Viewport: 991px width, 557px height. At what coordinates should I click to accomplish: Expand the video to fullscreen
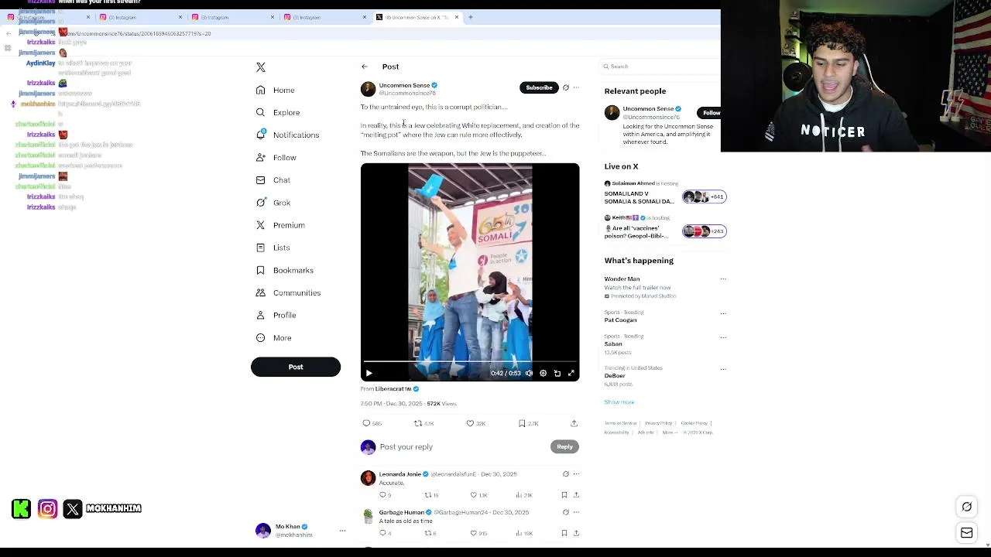click(x=571, y=373)
